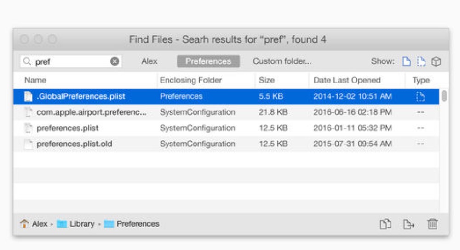Viewport: 460px width, 250px height.
Task: Sort by Date Last Opened column
Action: [x=347, y=80]
